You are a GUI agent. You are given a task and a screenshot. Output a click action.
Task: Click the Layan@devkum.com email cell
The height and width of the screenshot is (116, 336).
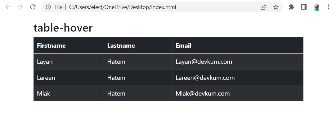click(x=238, y=62)
